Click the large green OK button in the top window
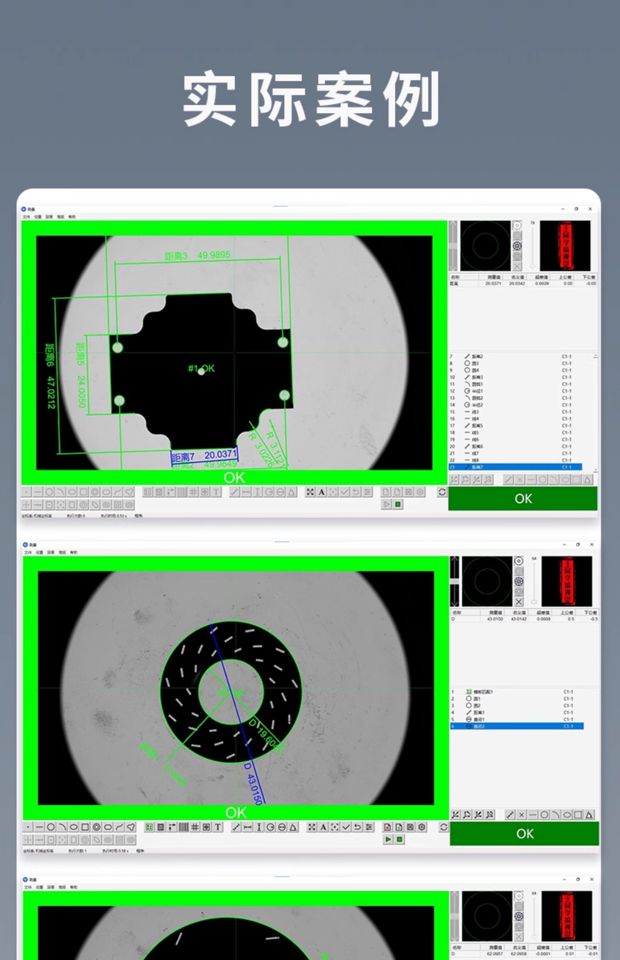Viewport: 620px width, 960px height. 522,498
